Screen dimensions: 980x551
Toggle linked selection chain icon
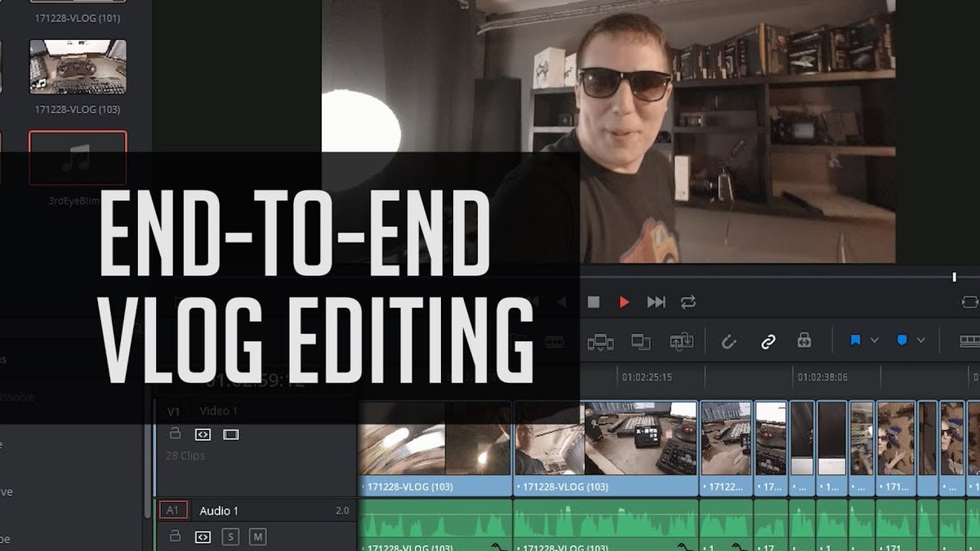(x=768, y=341)
